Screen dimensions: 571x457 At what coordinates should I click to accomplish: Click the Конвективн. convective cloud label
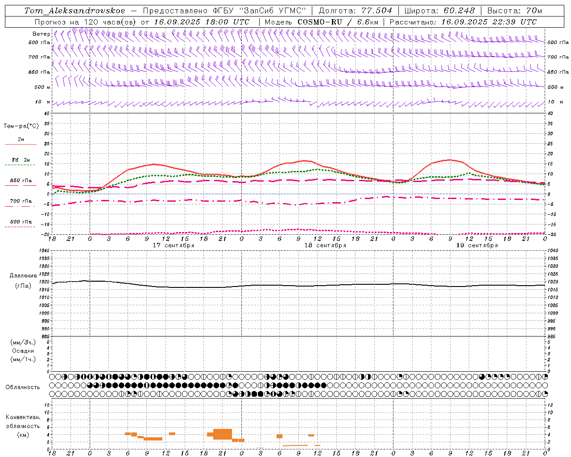click(x=23, y=417)
